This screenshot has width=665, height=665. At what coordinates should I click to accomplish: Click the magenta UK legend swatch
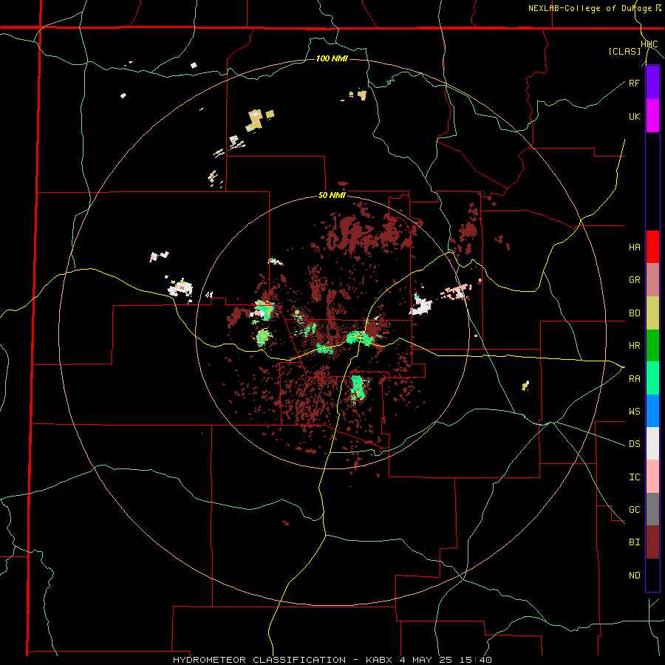point(652,116)
